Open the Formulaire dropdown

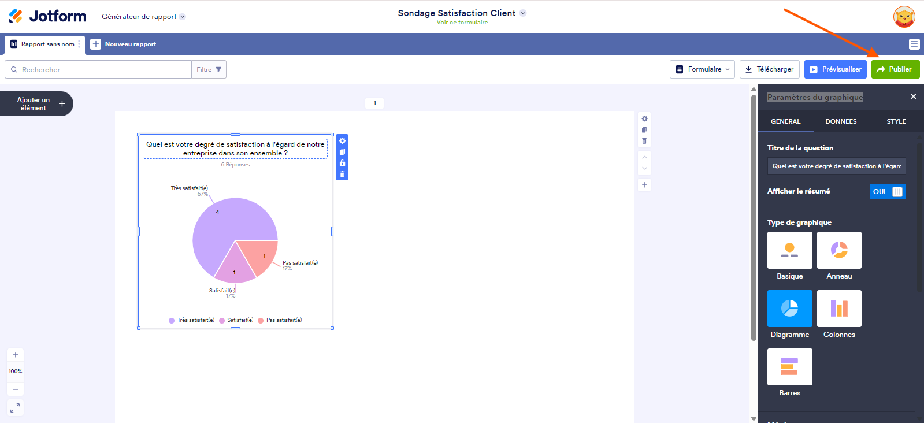pos(703,69)
